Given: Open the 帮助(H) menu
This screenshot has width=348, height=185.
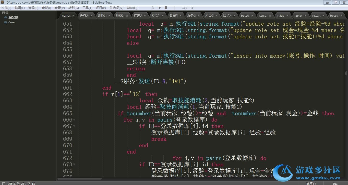Looking at the screenshot, I should tap(132, 8).
